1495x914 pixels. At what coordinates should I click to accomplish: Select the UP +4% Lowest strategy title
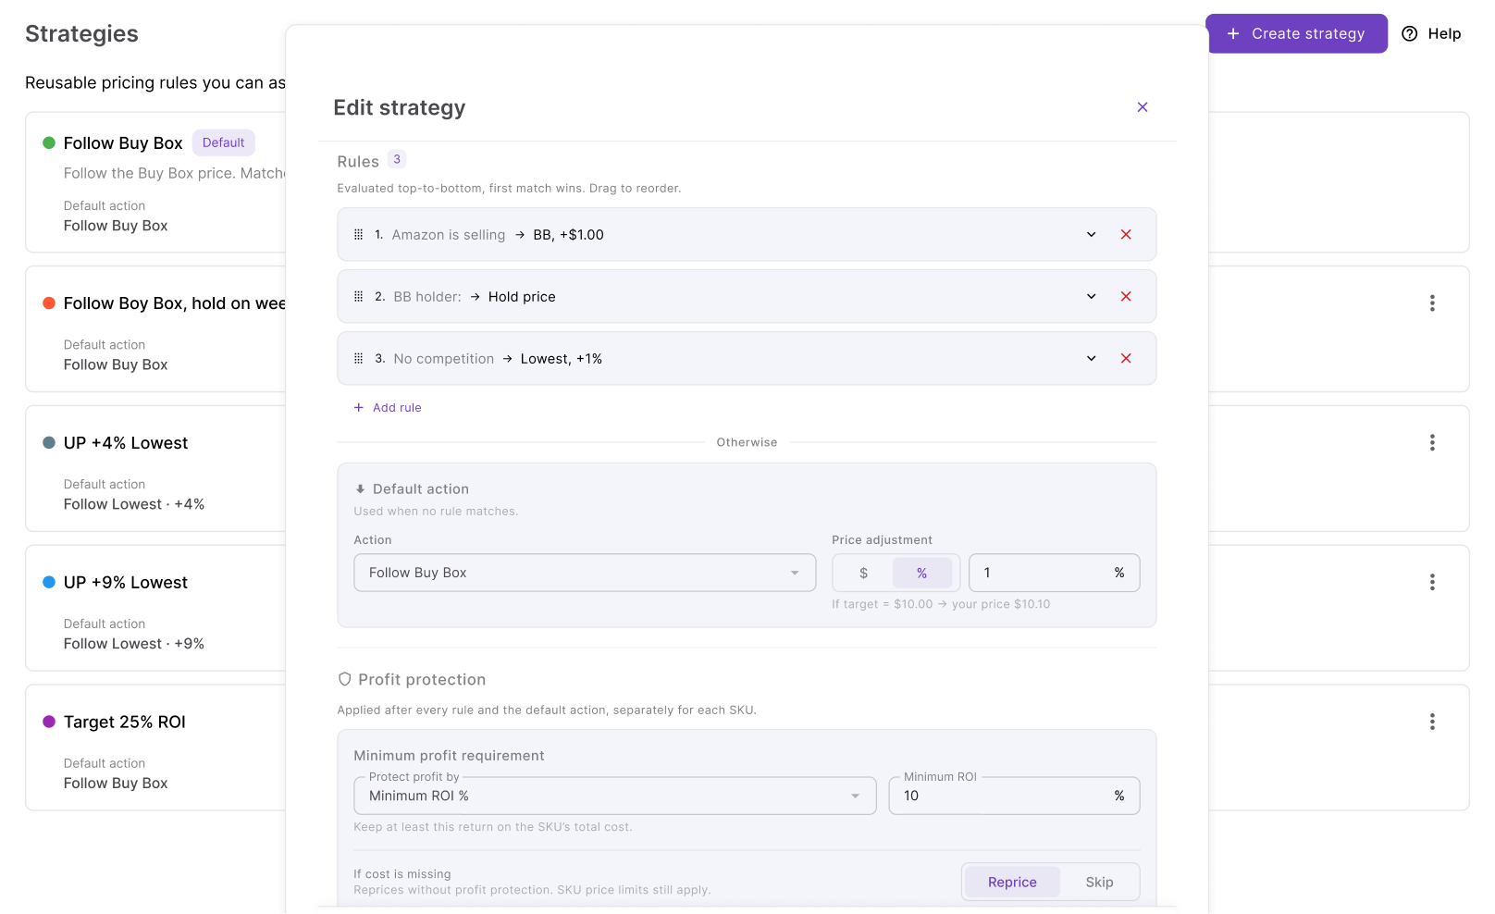[x=126, y=443]
